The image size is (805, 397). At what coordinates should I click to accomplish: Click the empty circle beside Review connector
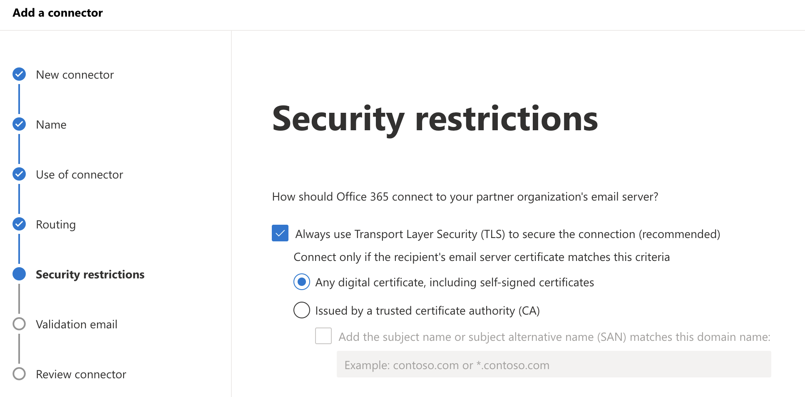pos(19,374)
